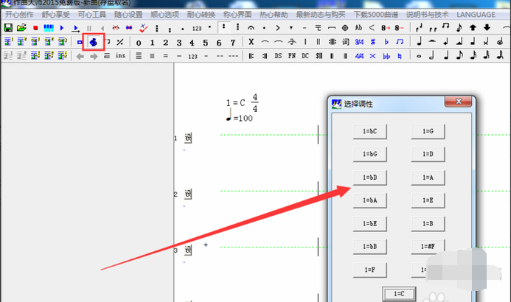
Task: Select numbered note 5 in toolbar
Action: pos(205,42)
